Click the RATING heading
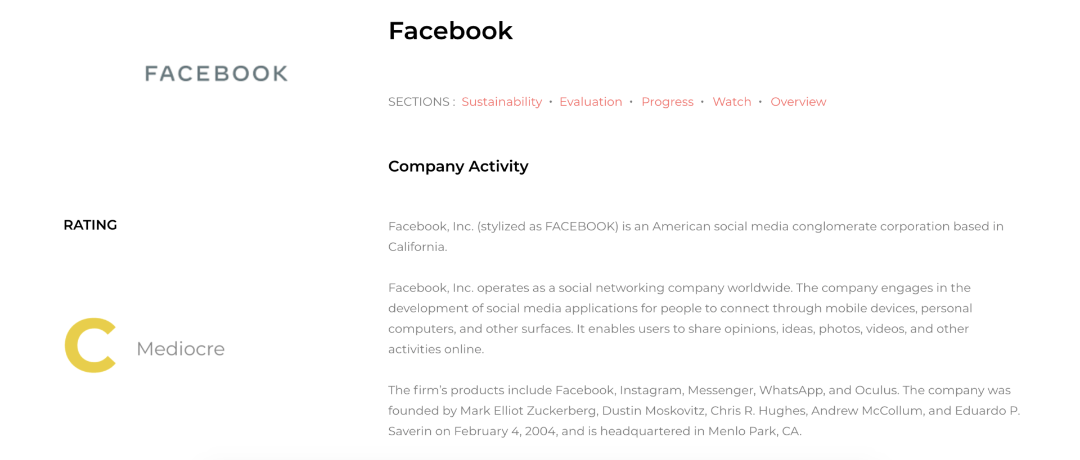 (90, 225)
